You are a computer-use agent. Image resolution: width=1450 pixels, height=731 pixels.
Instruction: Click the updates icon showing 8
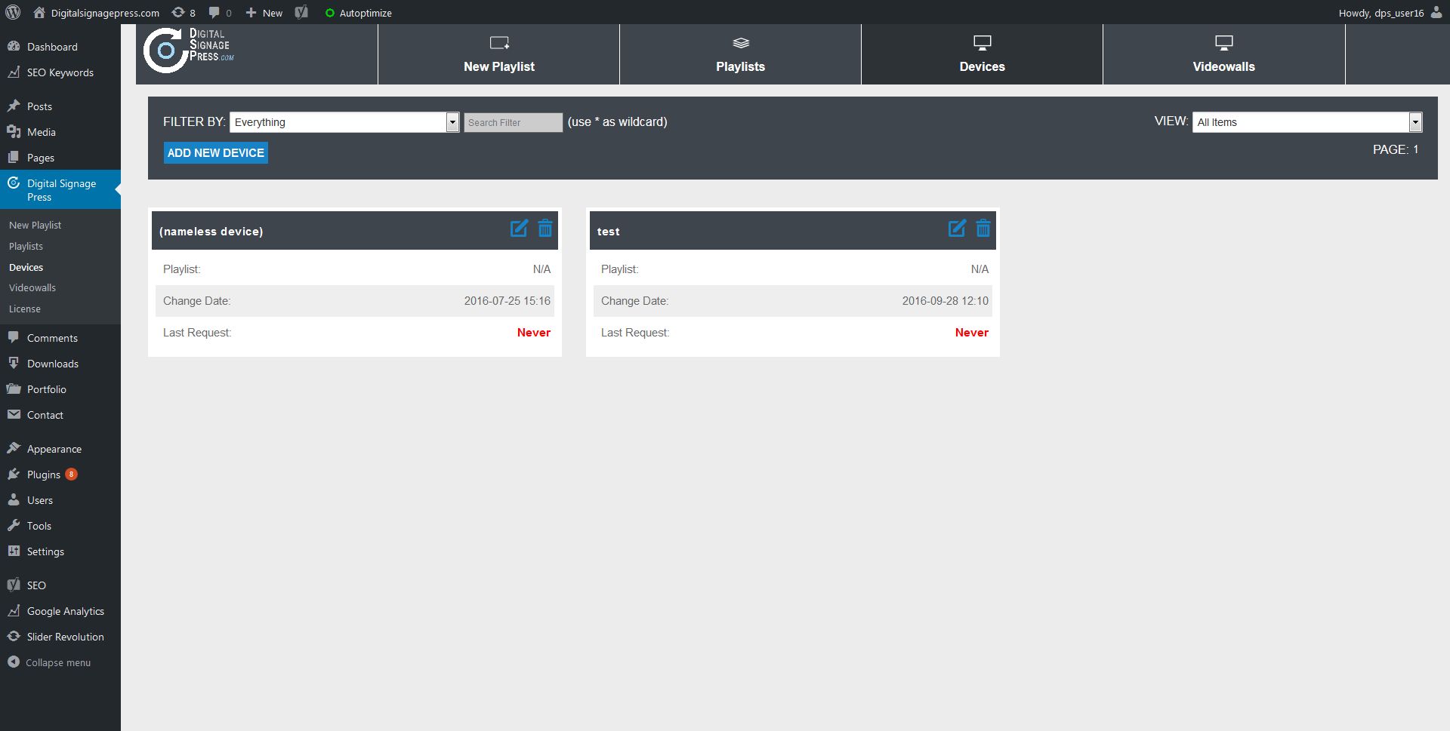point(184,13)
